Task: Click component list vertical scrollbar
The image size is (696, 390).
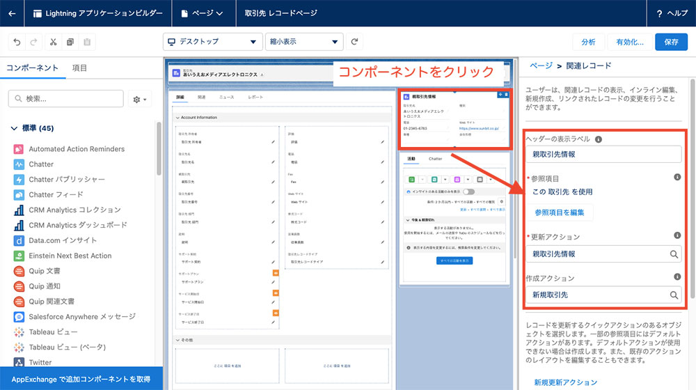Action: tap(159, 149)
